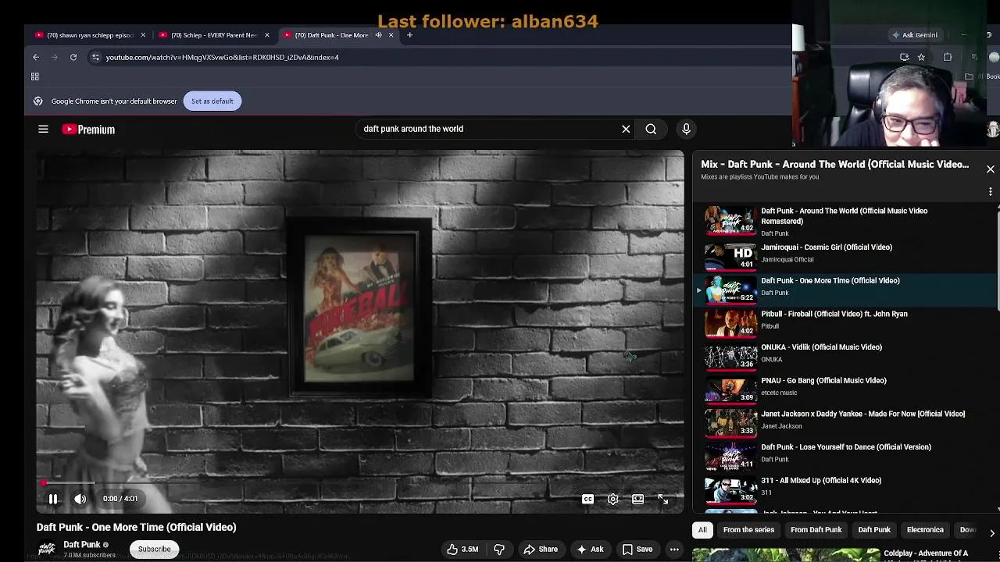
Task: Open the YouTube guide hamburger menu
Action: [44, 130]
